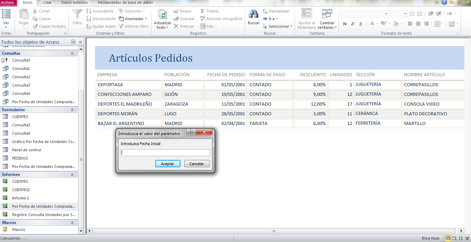Viewport: 471px width, 242px height.
Task: Open Ir a dropdown
Action: pyautogui.click(x=270, y=19)
